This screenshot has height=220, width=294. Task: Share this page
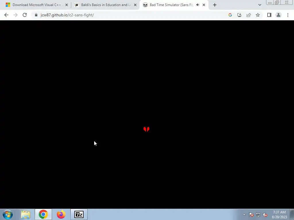coord(249,15)
